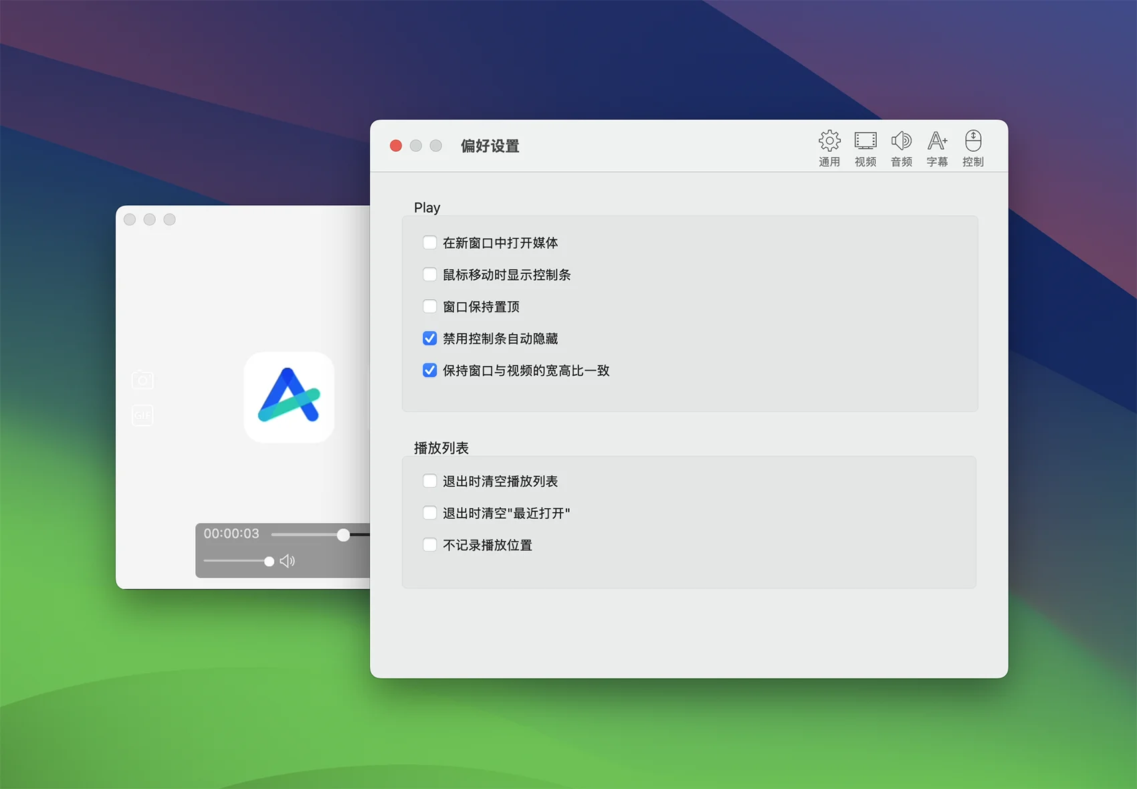
Task: Close the 偏好设置 preferences window
Action: [x=396, y=146]
